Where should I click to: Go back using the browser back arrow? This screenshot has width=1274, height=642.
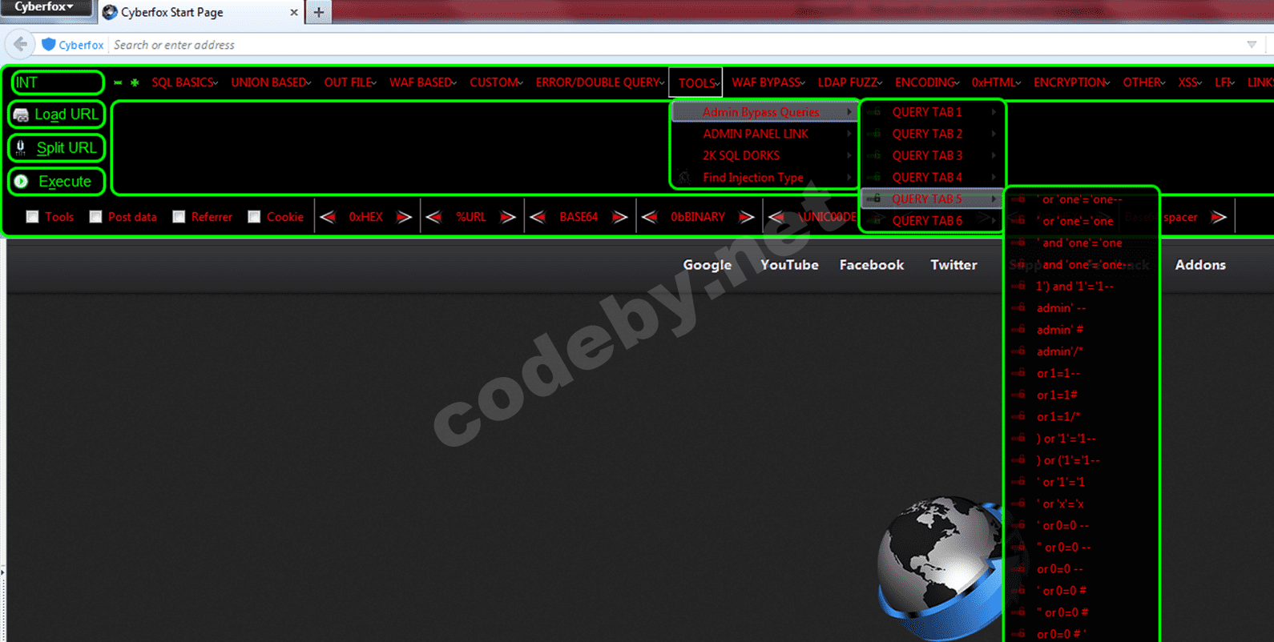coord(20,45)
